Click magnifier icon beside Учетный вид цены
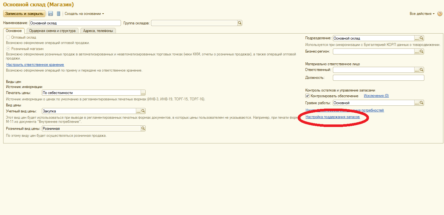The width and height of the screenshot is (444, 215). coord(143,111)
